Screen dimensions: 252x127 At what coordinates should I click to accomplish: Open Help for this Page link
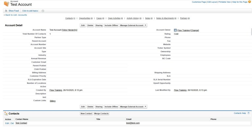pos(240,2)
